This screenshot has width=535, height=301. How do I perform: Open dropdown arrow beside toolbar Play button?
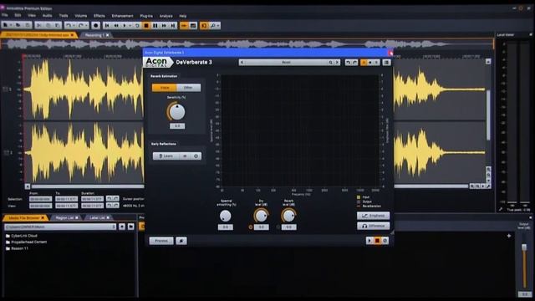130,26
